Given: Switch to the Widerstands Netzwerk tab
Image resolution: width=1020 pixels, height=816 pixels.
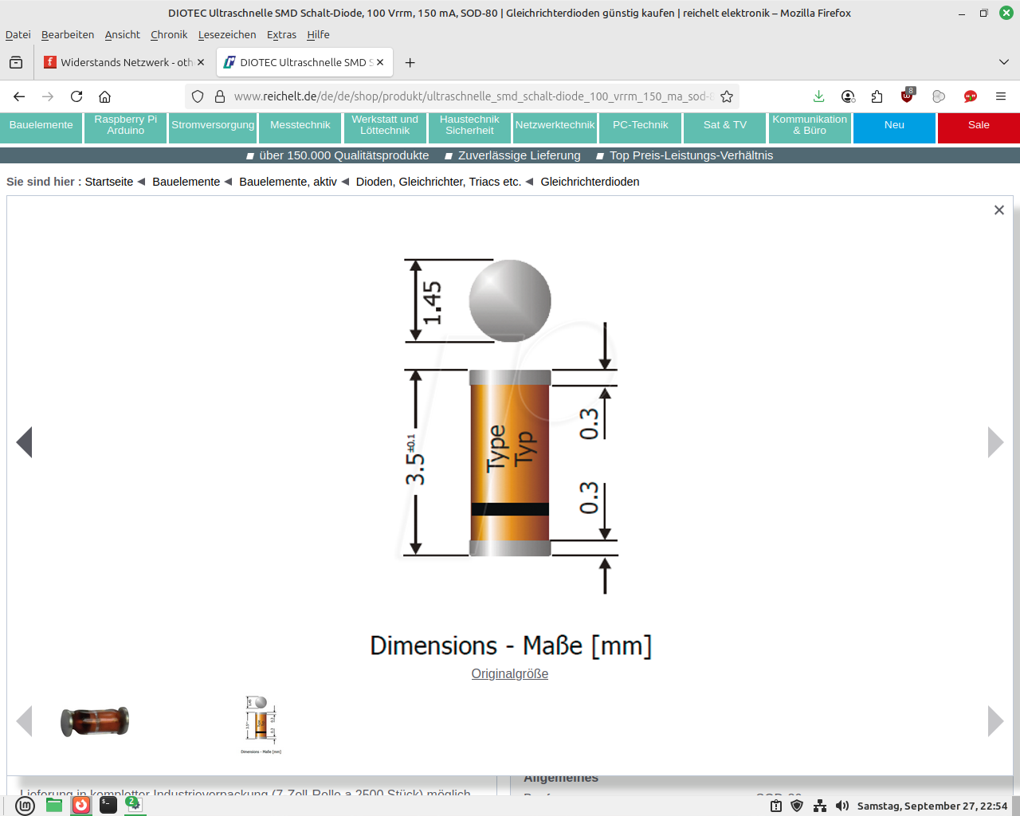Looking at the screenshot, I should [x=124, y=62].
